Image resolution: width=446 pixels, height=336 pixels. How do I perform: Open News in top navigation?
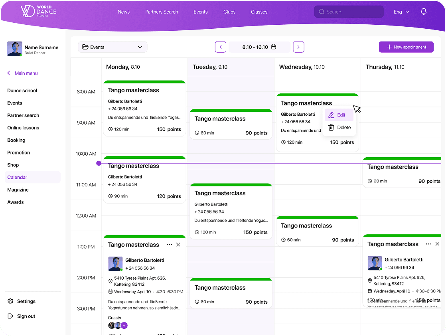pyautogui.click(x=124, y=12)
